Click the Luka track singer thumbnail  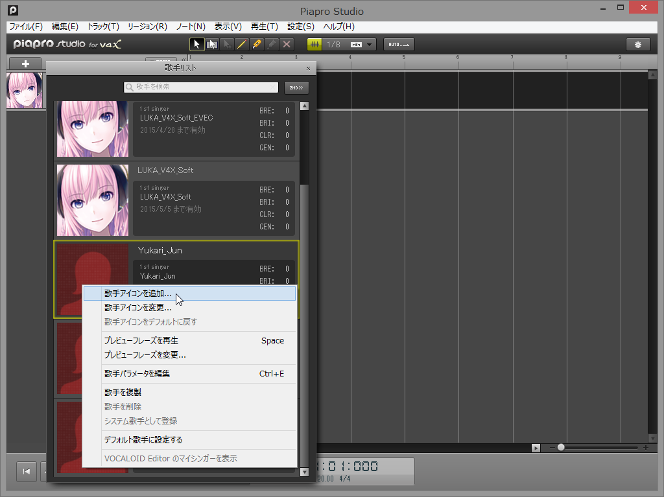coord(25,90)
